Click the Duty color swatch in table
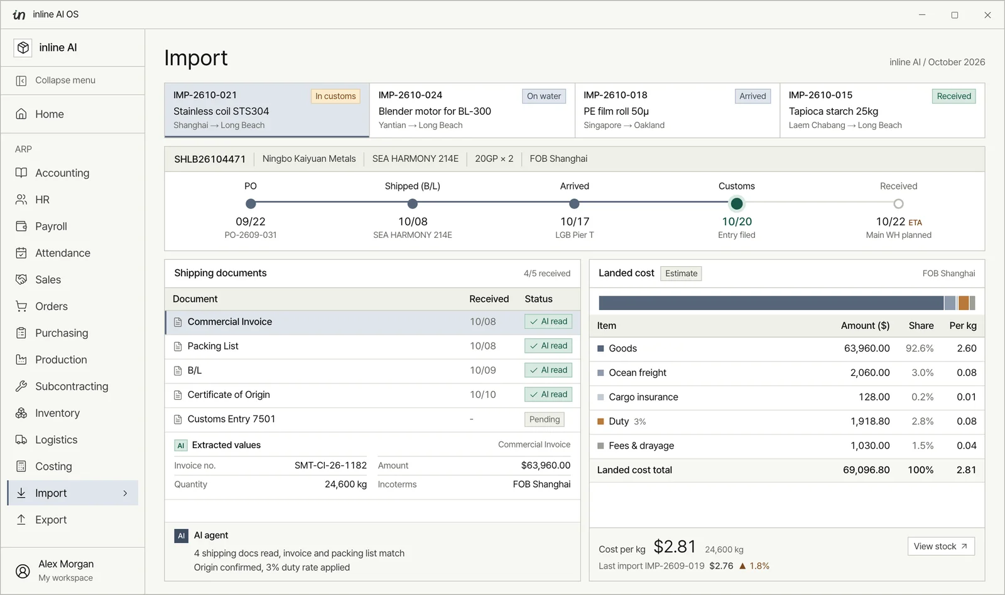 pyautogui.click(x=600, y=422)
